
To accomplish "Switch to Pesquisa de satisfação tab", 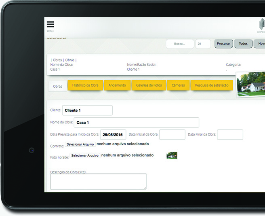I will [211, 85].
